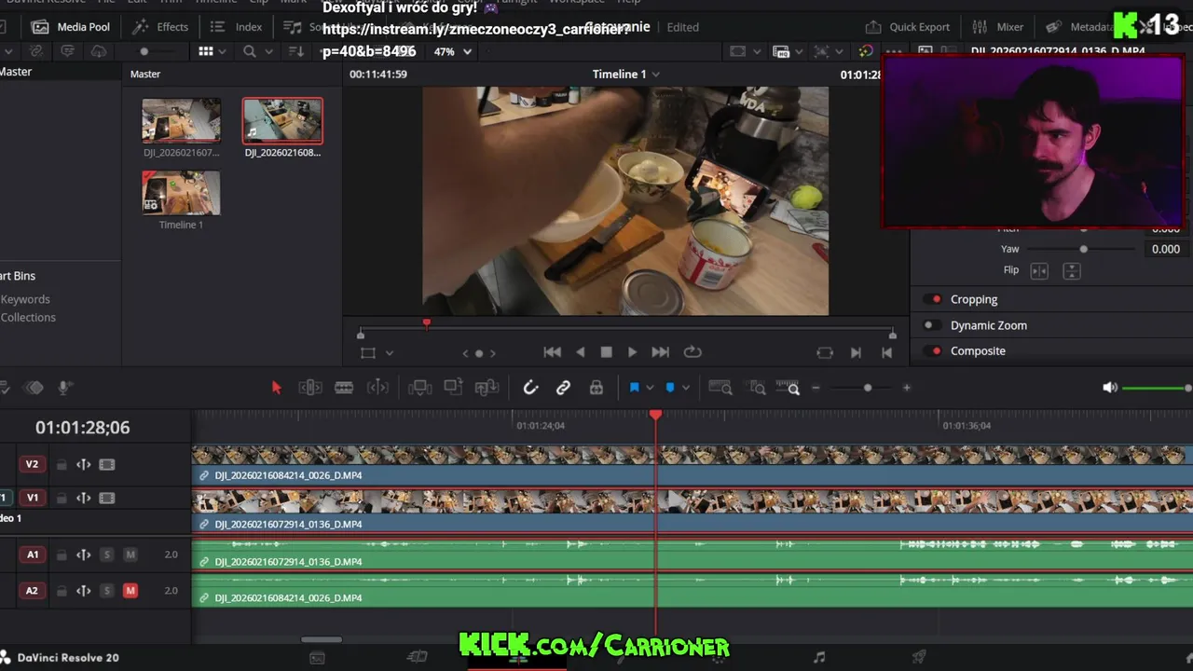Toggle the Cropping section switch
This screenshot has height=671, width=1193.
(x=932, y=299)
